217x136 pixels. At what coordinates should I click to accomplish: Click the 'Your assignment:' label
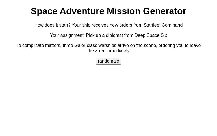(68, 35)
